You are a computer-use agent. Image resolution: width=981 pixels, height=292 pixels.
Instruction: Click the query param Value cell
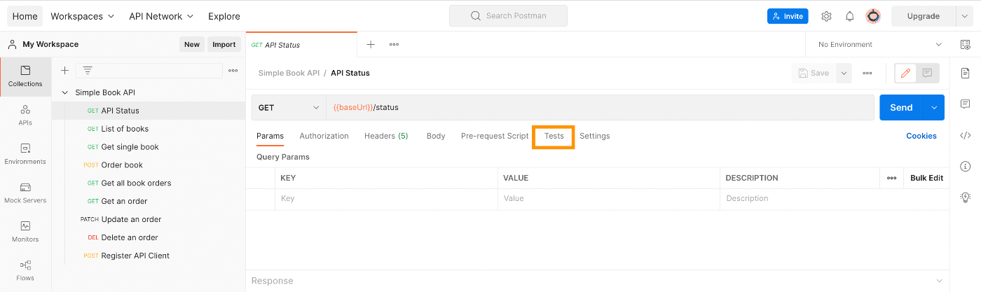click(609, 199)
